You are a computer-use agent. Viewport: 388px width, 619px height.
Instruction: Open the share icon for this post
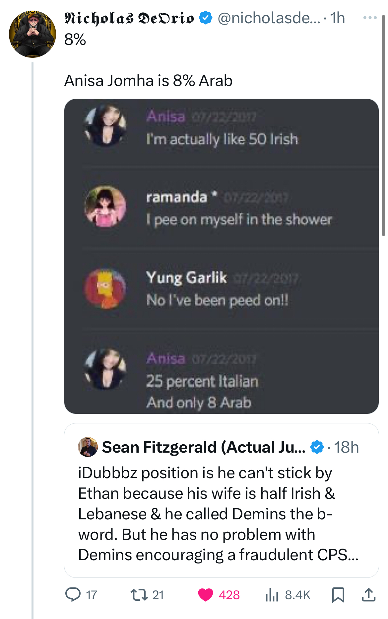pos(368,595)
